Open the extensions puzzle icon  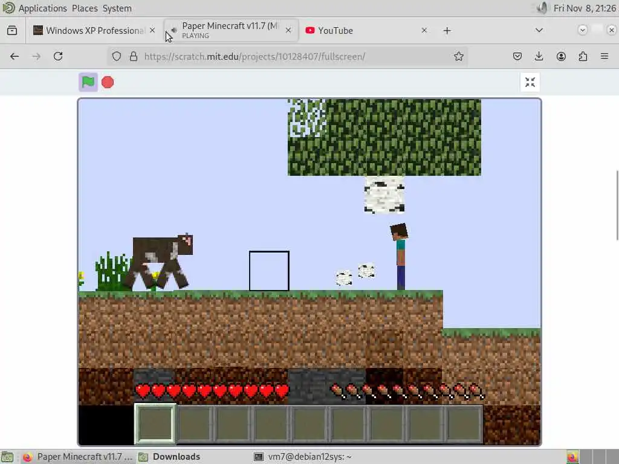[583, 56]
